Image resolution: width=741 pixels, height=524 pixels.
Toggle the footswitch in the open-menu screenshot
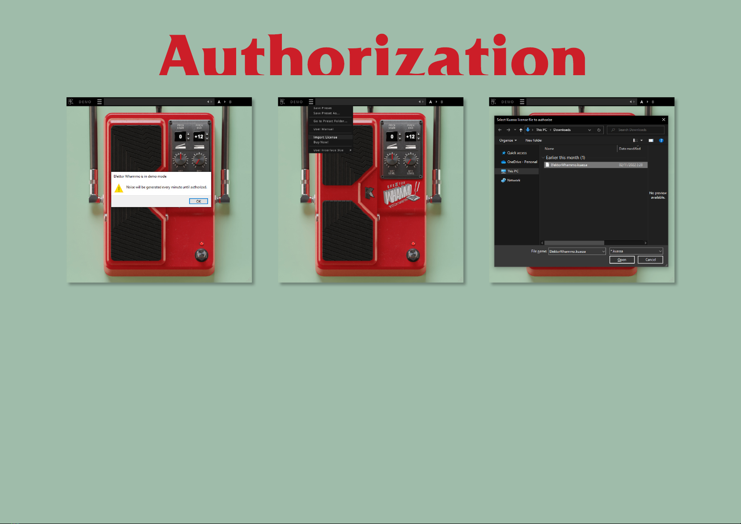[x=413, y=255]
